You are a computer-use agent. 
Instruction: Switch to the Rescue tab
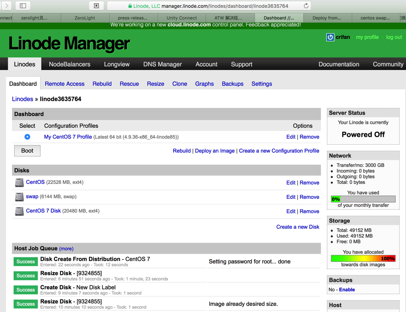[x=129, y=84]
